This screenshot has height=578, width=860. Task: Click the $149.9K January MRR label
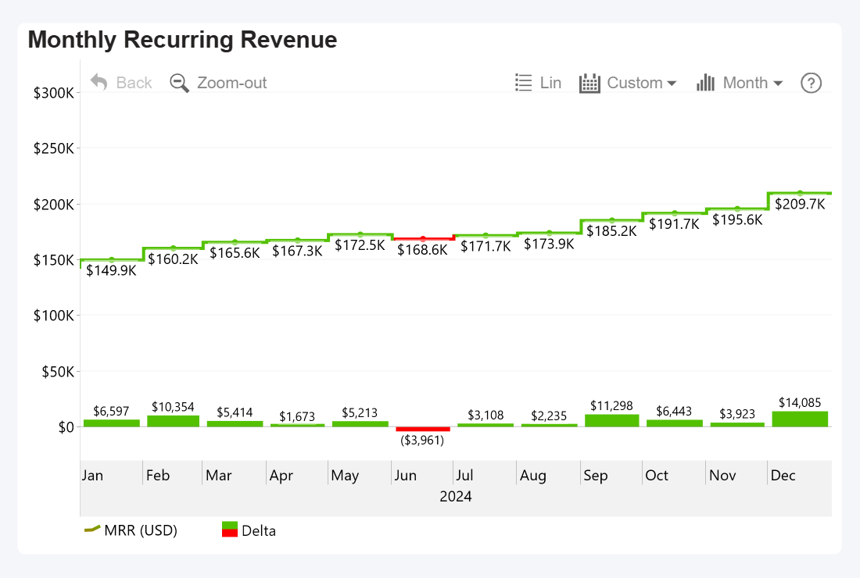click(x=111, y=270)
